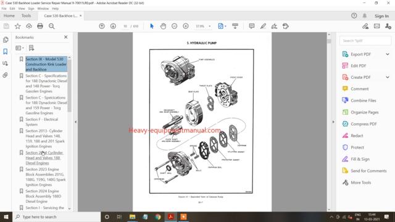Open the help question mark icon
The width and height of the screenshot is (395, 222).
(x=354, y=16)
